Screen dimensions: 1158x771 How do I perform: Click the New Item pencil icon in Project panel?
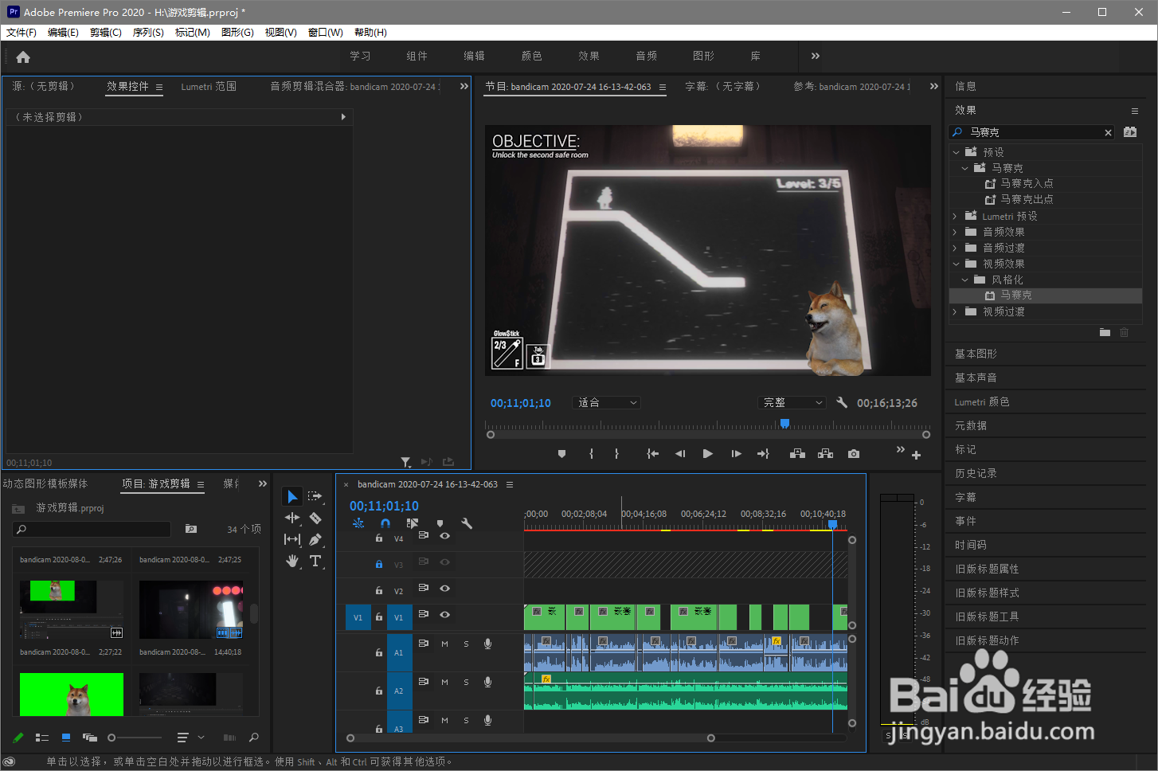coord(18,738)
